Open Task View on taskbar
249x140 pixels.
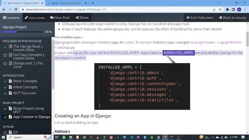click(57, 137)
